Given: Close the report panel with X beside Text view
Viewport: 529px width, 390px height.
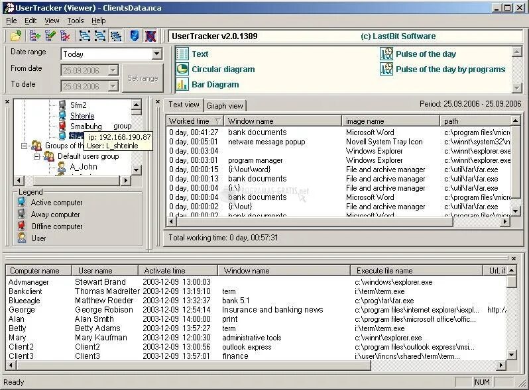Looking at the screenshot, I should (158, 101).
